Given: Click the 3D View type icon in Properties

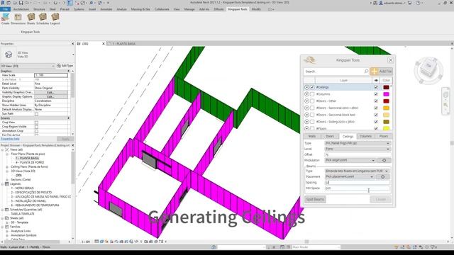Looking at the screenshot, I should click(9, 55).
